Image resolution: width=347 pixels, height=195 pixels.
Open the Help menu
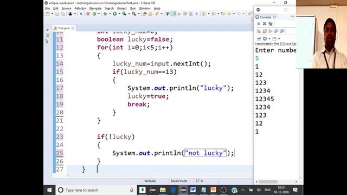(157, 9)
